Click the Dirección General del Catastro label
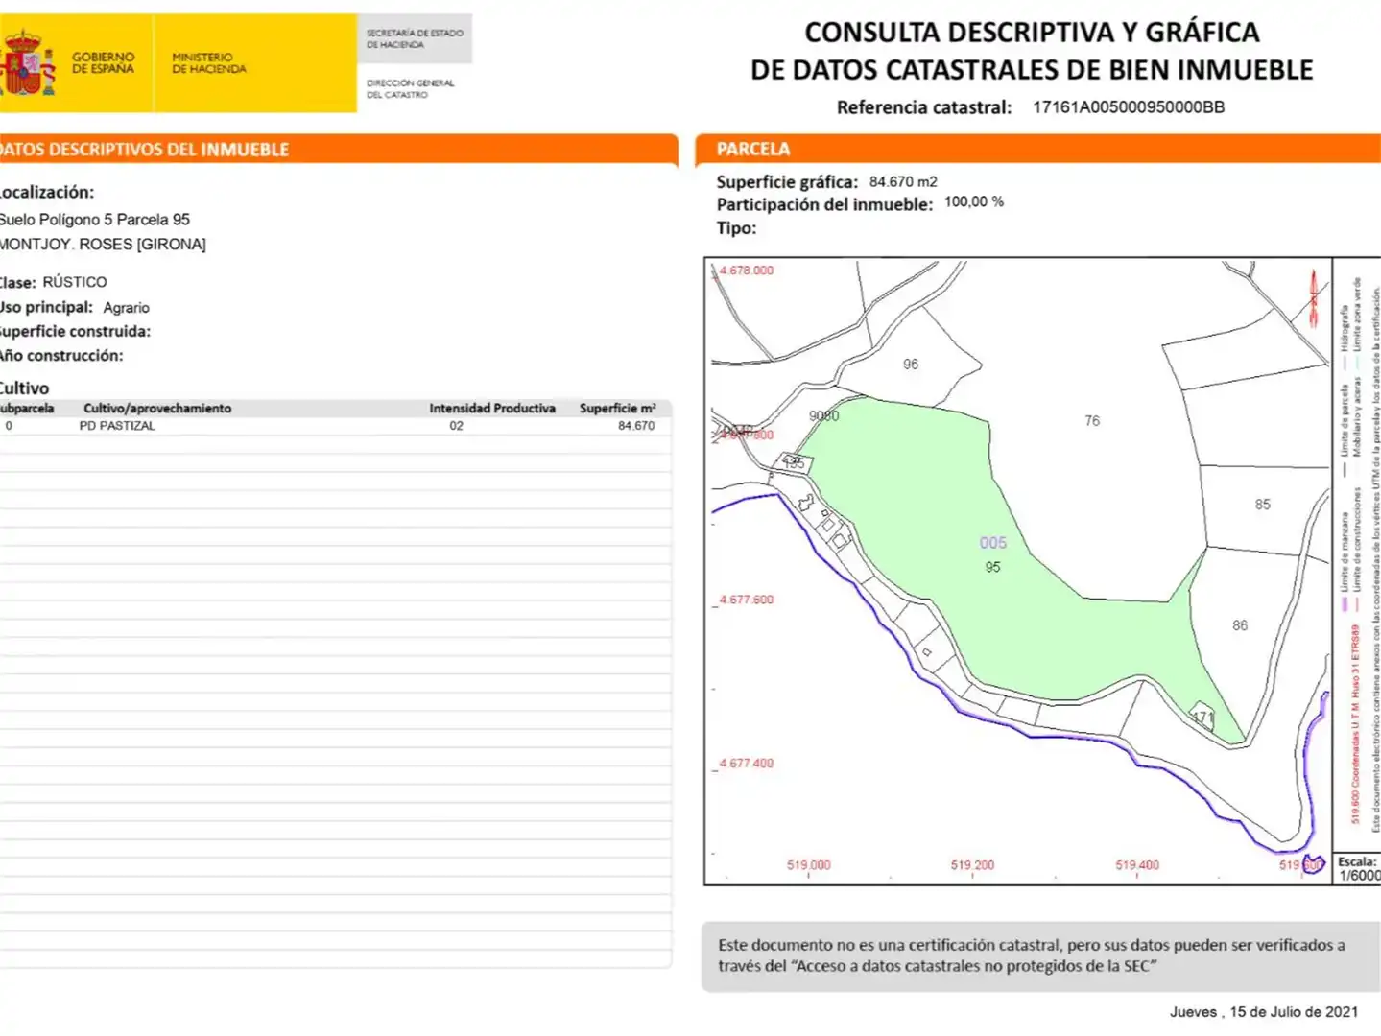This screenshot has width=1381, height=1036. coord(410,89)
